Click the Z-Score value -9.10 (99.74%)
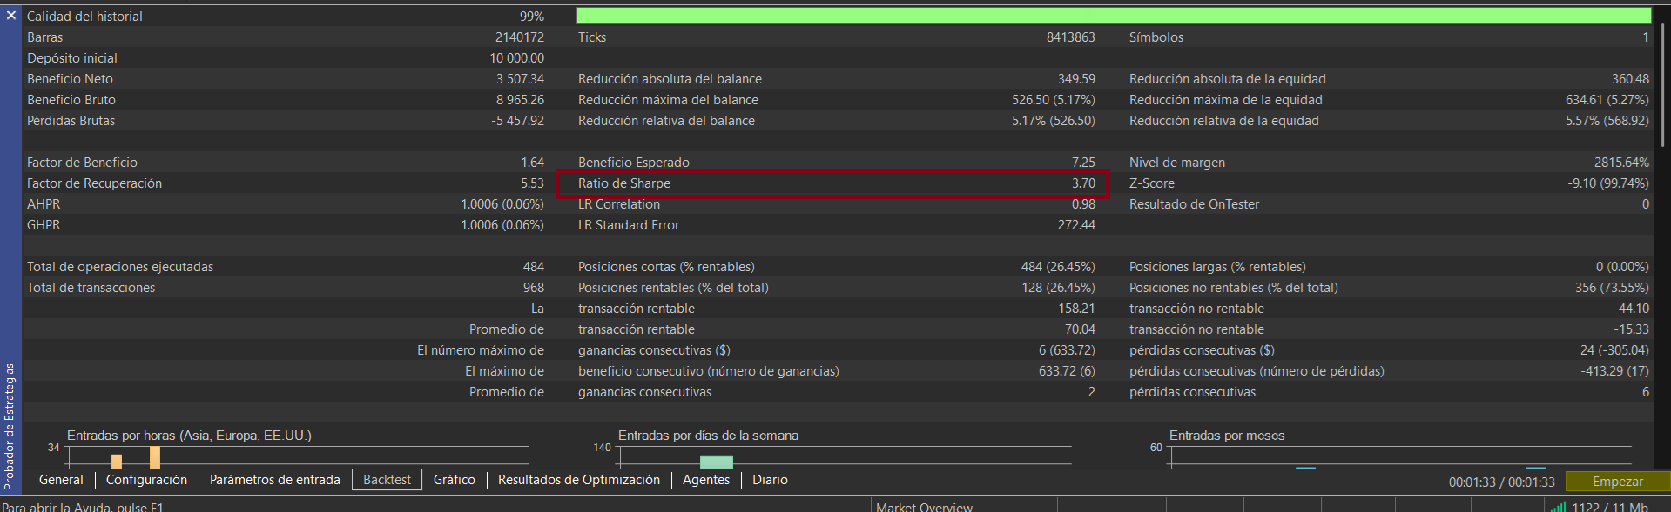The width and height of the screenshot is (1671, 512). point(1608,183)
